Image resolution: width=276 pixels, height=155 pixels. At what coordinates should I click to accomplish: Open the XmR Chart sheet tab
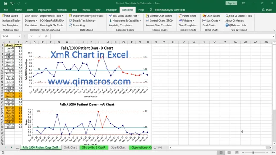pos(70,147)
